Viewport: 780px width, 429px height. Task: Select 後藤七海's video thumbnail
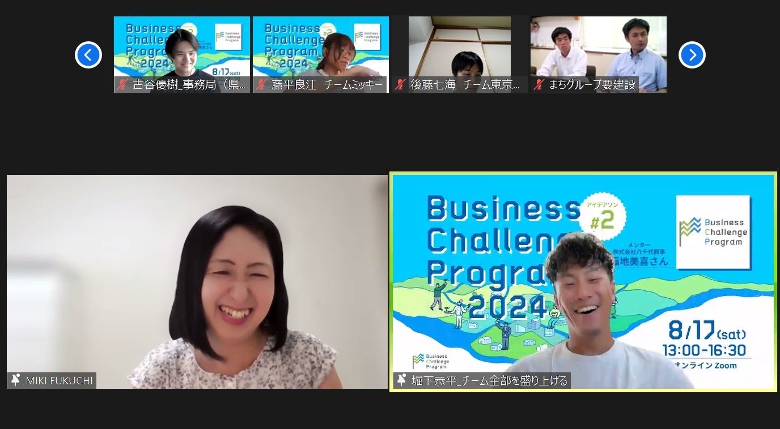[460, 54]
